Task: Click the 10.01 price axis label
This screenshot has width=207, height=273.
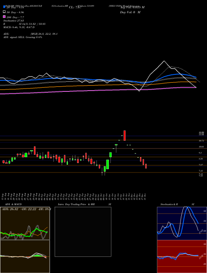Action: [202, 147]
